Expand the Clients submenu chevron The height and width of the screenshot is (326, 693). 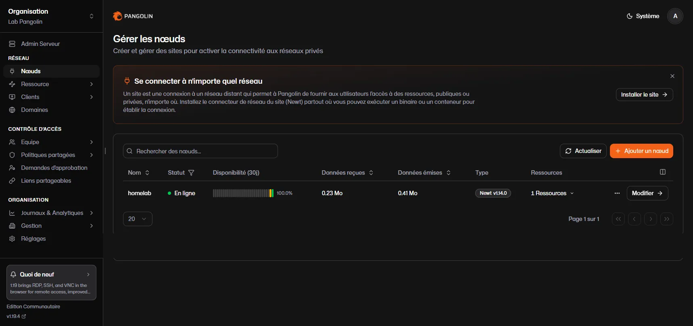coord(92,97)
